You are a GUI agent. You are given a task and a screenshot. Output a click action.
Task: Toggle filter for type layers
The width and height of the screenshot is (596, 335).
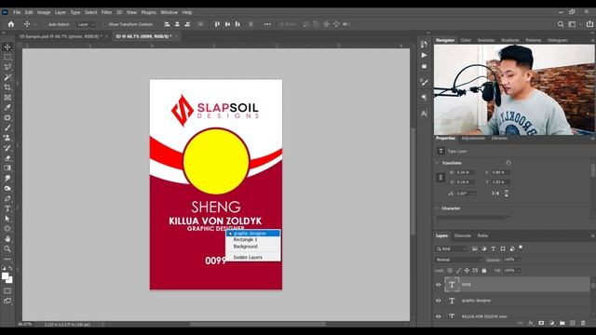[494, 248]
